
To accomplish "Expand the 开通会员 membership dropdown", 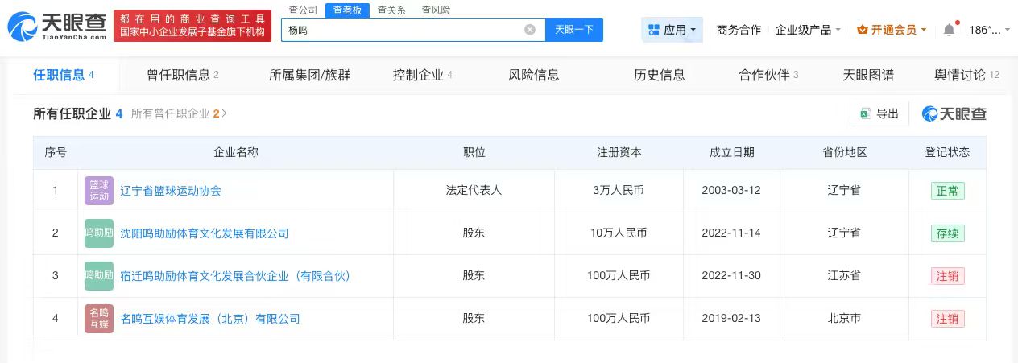I will (892, 30).
